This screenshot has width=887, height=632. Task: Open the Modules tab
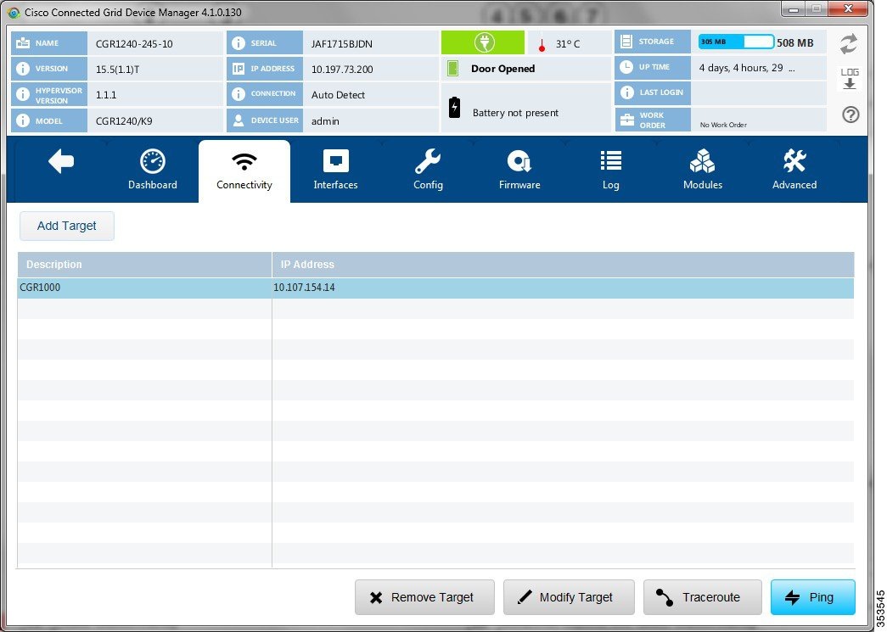pos(703,171)
